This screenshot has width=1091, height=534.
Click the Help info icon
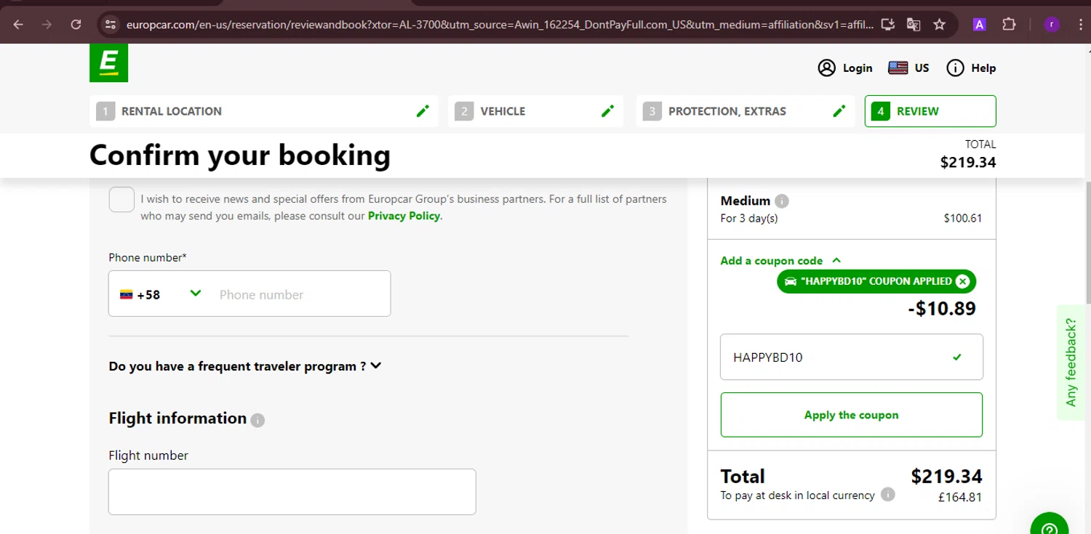(x=955, y=68)
